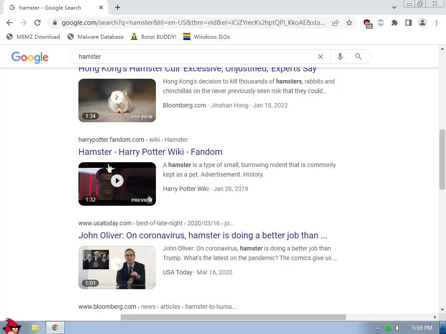Viewport: 446px width, 334px height.
Task: Click the vertical page scrollbar thumb
Action: pos(442,159)
